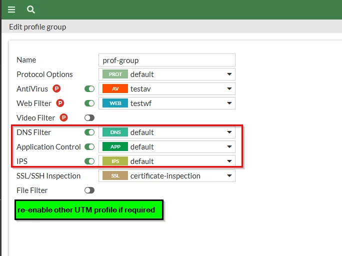The height and width of the screenshot is (256, 342).
Task: Turn off the Application Control toggle
Action: (x=89, y=147)
